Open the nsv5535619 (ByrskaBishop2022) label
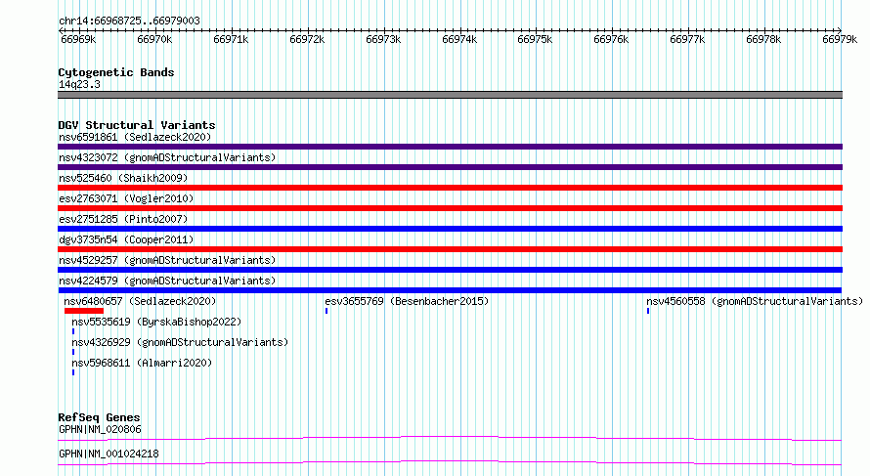 [x=156, y=322]
